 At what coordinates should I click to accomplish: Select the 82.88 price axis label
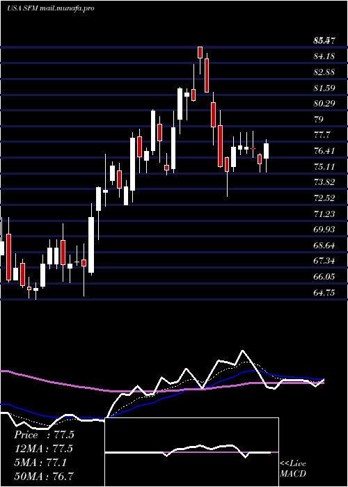325,72
